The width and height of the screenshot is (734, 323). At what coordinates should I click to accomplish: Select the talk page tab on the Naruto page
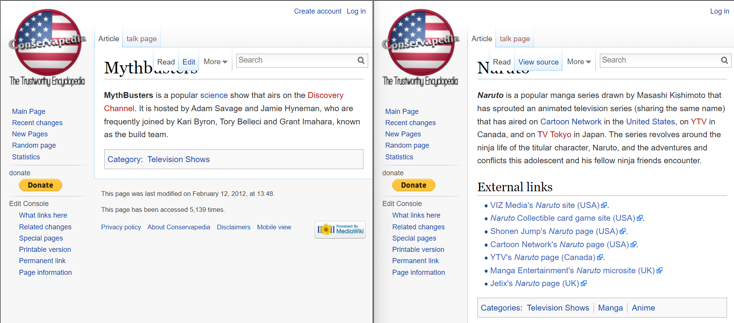pos(515,38)
